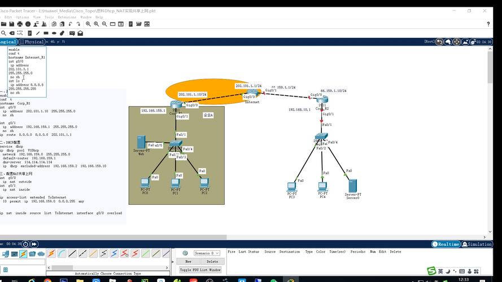Image resolution: width=502 pixels, height=282 pixels.
Task: Click the Fast Forward Time button
Action: [x=34, y=244]
